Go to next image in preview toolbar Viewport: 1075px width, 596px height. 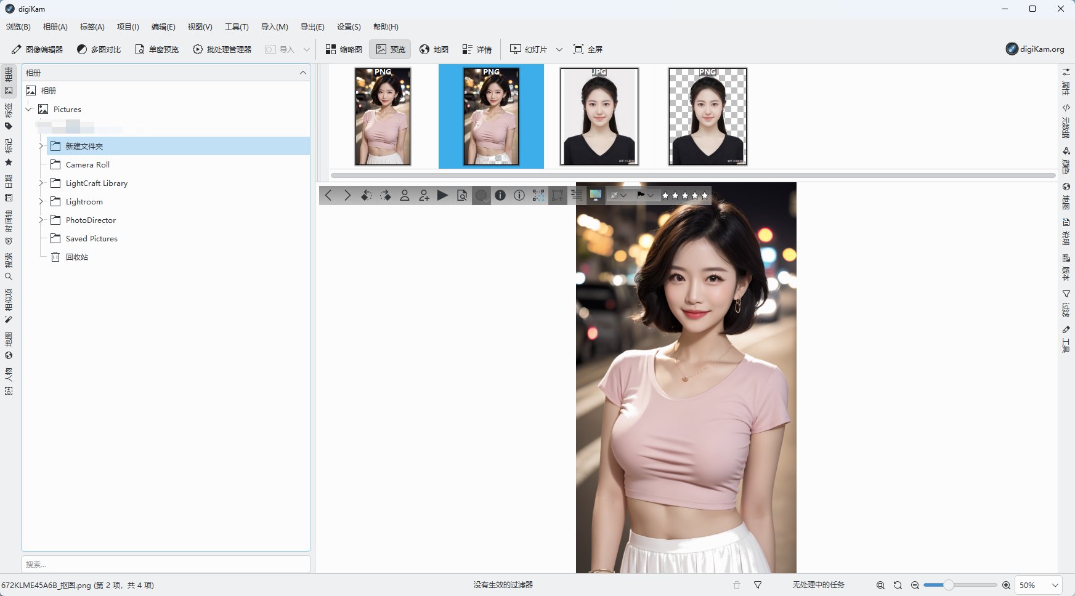347,195
